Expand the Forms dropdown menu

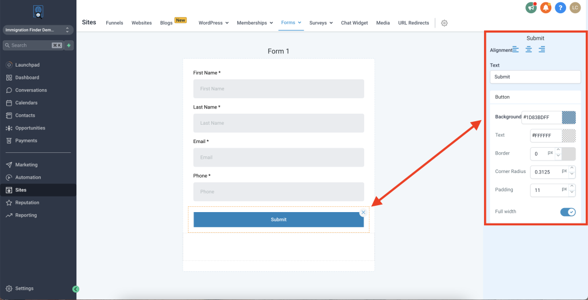click(x=292, y=23)
